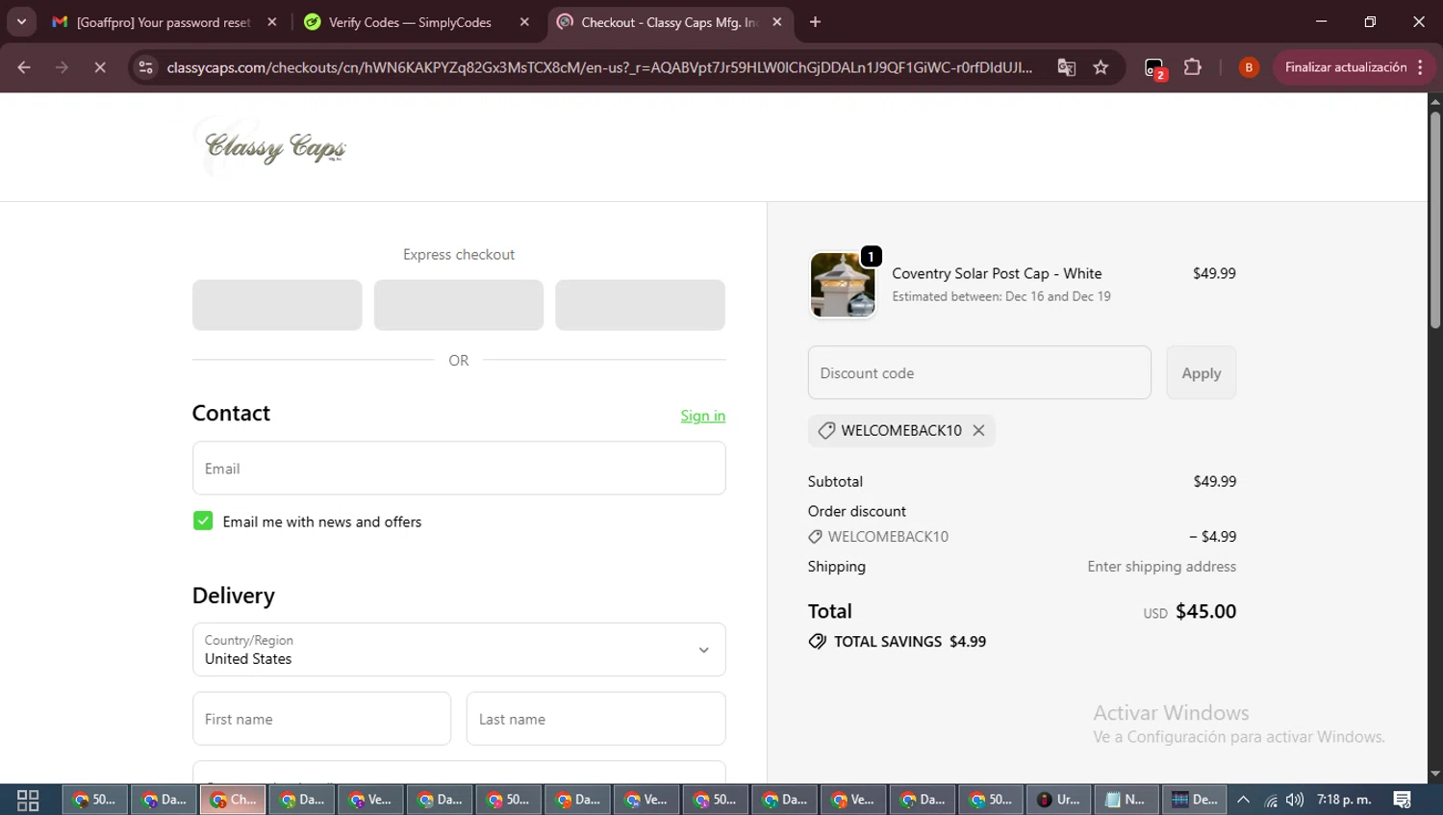Click the page scrollbar down arrow
Screen dimensions: 1443x815
click(x=1435, y=774)
